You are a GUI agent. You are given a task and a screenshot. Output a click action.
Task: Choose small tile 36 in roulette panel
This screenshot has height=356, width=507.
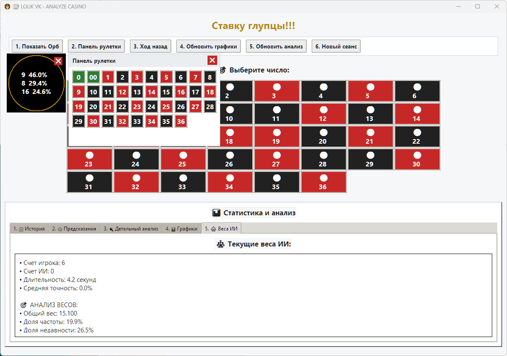click(181, 121)
